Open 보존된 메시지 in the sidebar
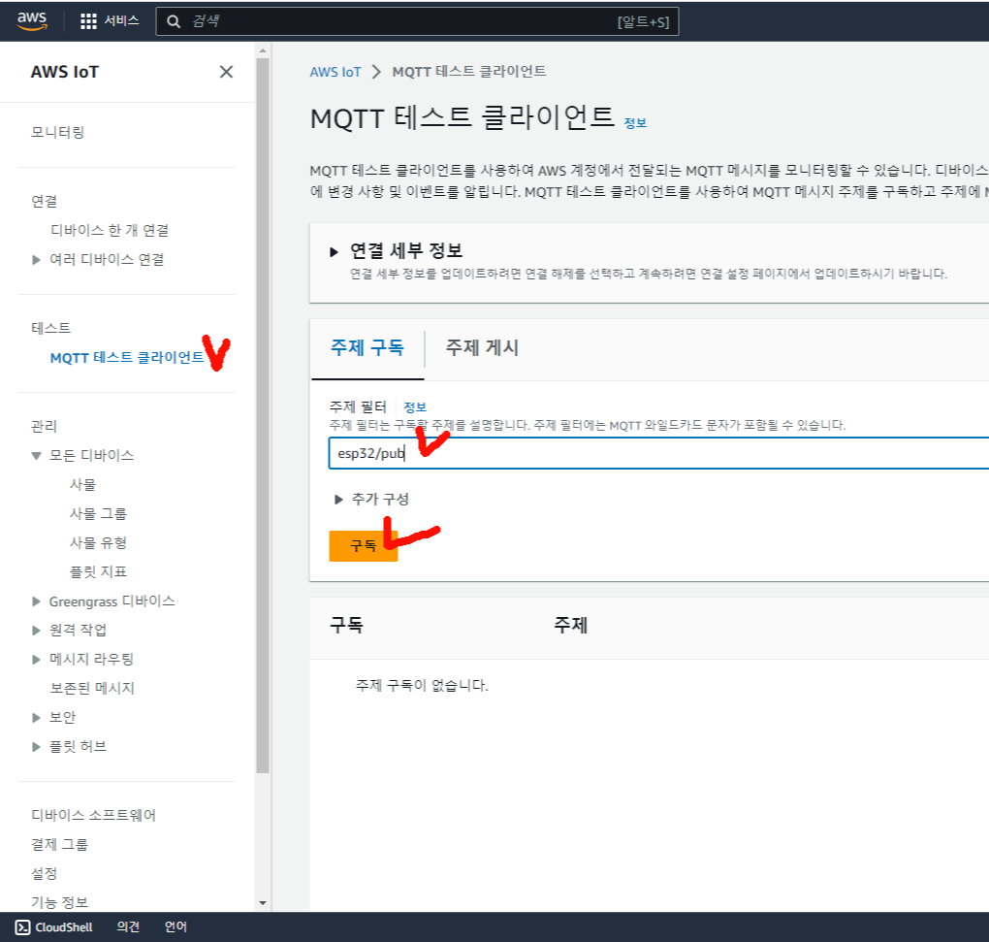989x942 pixels. click(93, 689)
